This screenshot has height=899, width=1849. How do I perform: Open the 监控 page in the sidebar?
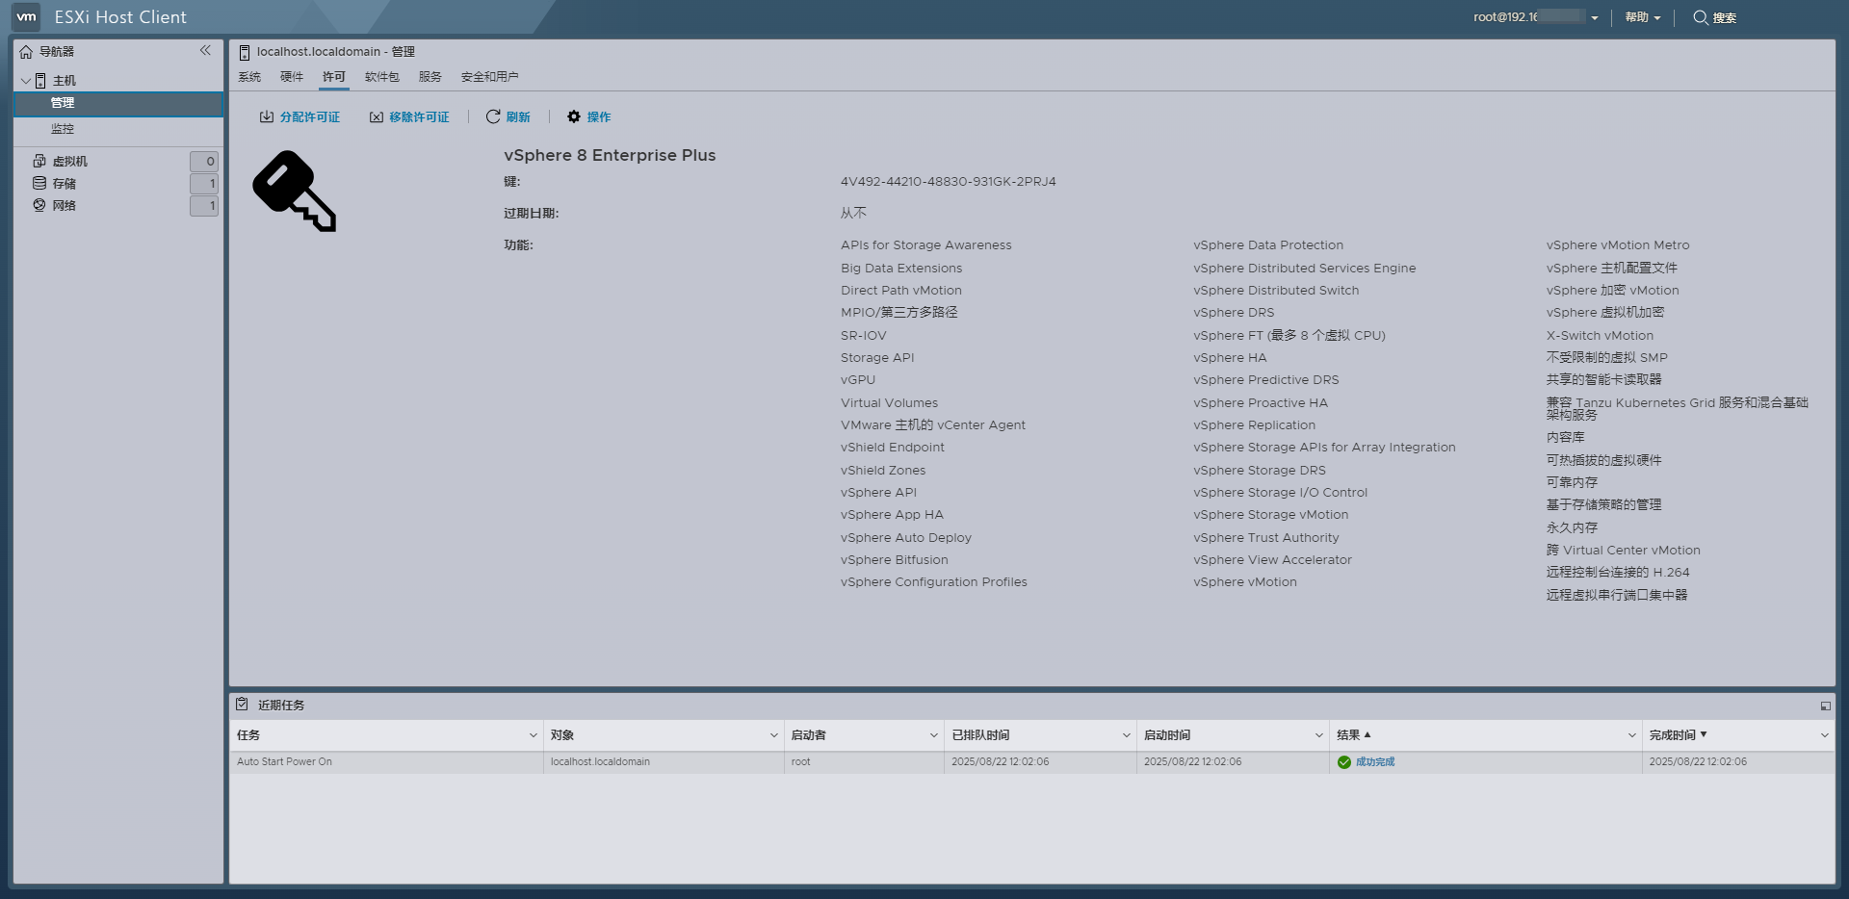(x=65, y=127)
